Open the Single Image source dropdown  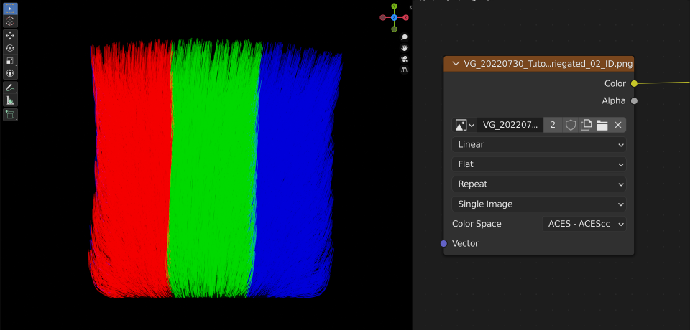pos(539,204)
